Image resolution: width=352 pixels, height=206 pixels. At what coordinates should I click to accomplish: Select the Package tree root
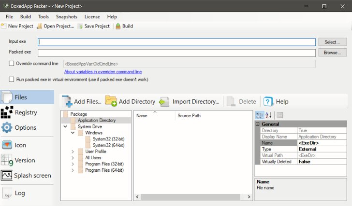click(79, 114)
